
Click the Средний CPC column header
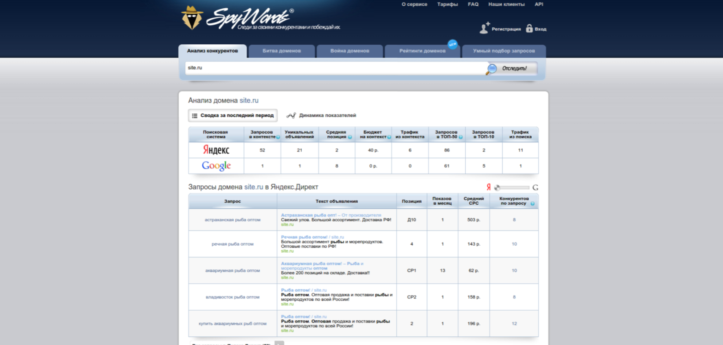[x=473, y=201]
